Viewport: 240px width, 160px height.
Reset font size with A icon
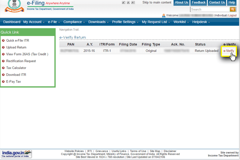point(128,3)
